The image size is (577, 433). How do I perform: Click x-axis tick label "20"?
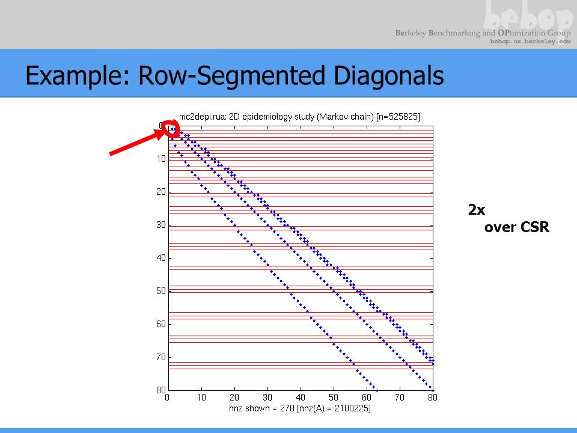[x=234, y=398]
